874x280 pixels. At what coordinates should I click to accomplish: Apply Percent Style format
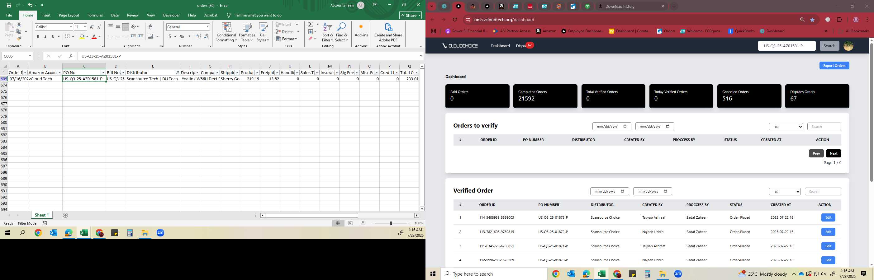[x=182, y=36]
